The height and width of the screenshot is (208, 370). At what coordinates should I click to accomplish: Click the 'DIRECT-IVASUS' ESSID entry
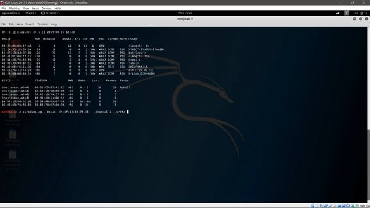(x=146, y=49)
